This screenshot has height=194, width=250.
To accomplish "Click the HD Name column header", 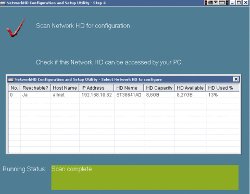I will [129, 88].
